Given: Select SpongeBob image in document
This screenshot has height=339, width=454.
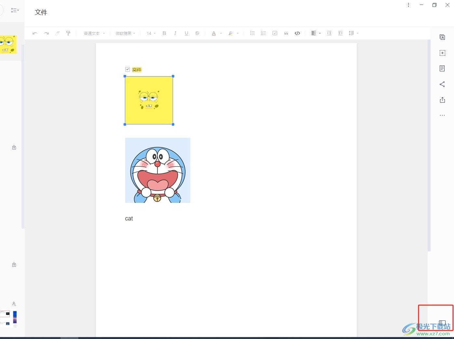Looking at the screenshot, I should click(149, 100).
